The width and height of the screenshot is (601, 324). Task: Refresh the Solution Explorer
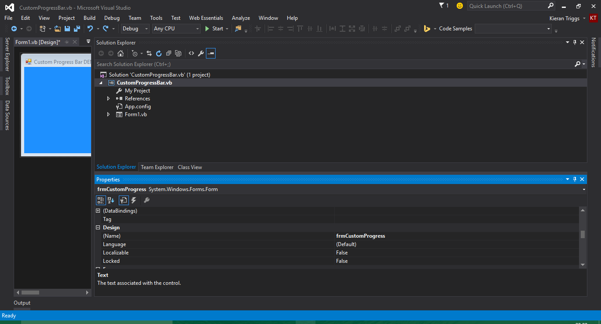pyautogui.click(x=159, y=53)
